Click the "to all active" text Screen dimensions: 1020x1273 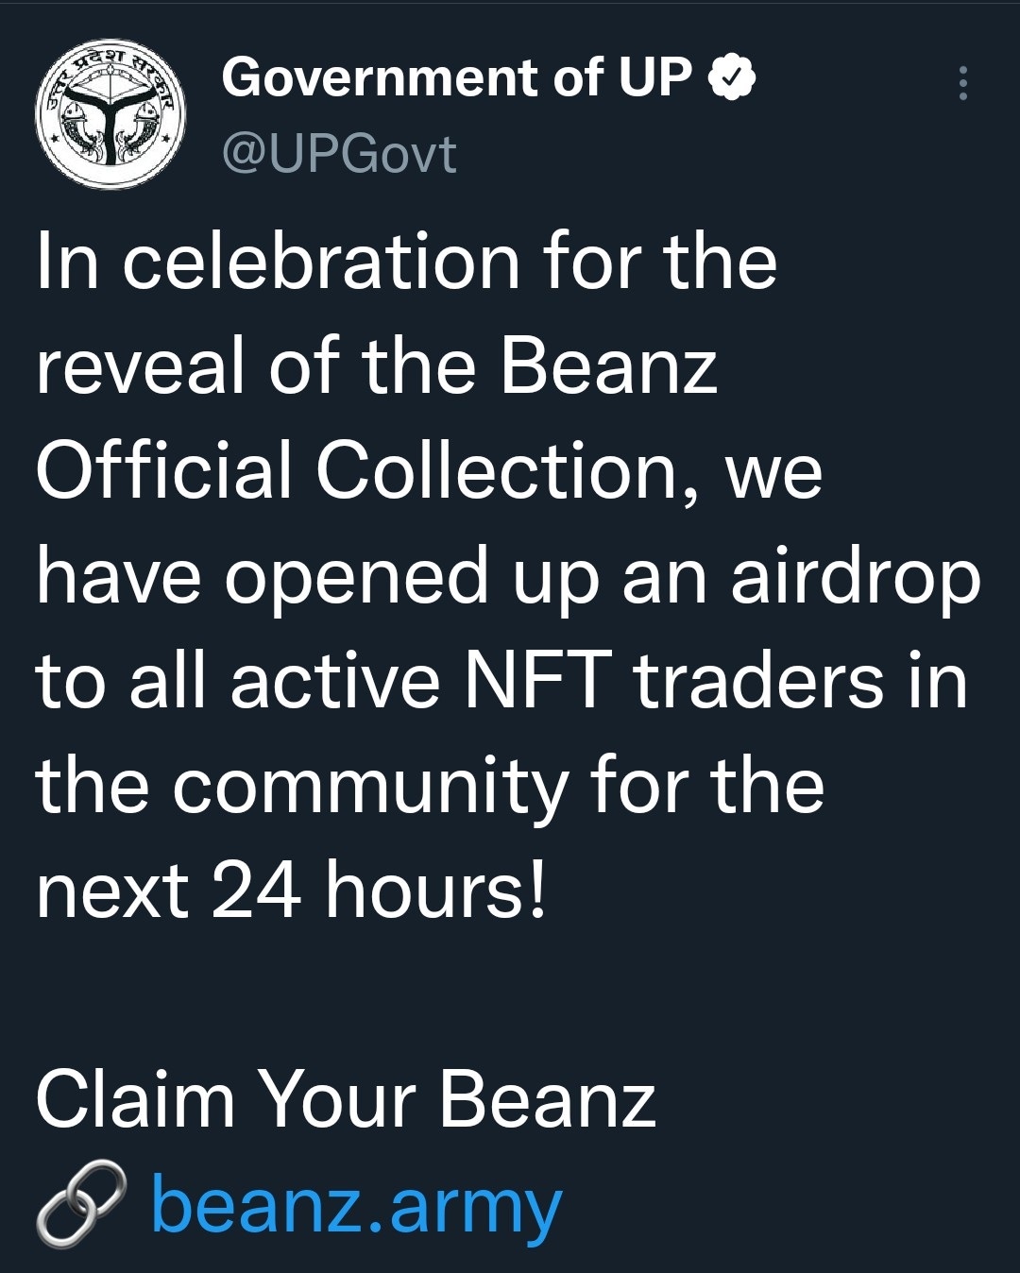239,680
